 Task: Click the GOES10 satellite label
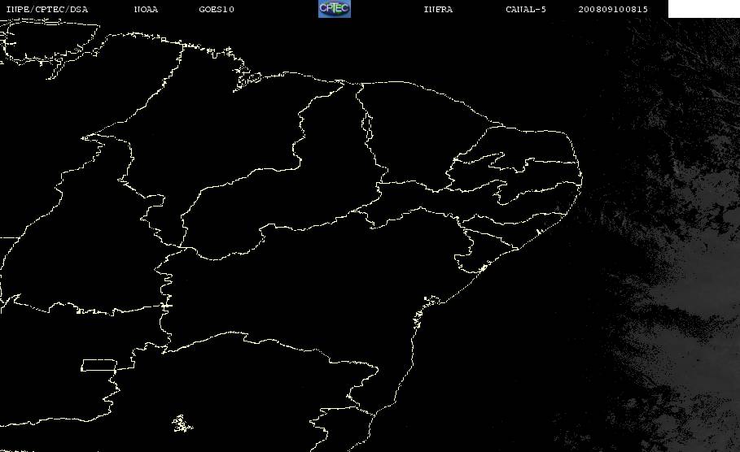click(x=217, y=10)
